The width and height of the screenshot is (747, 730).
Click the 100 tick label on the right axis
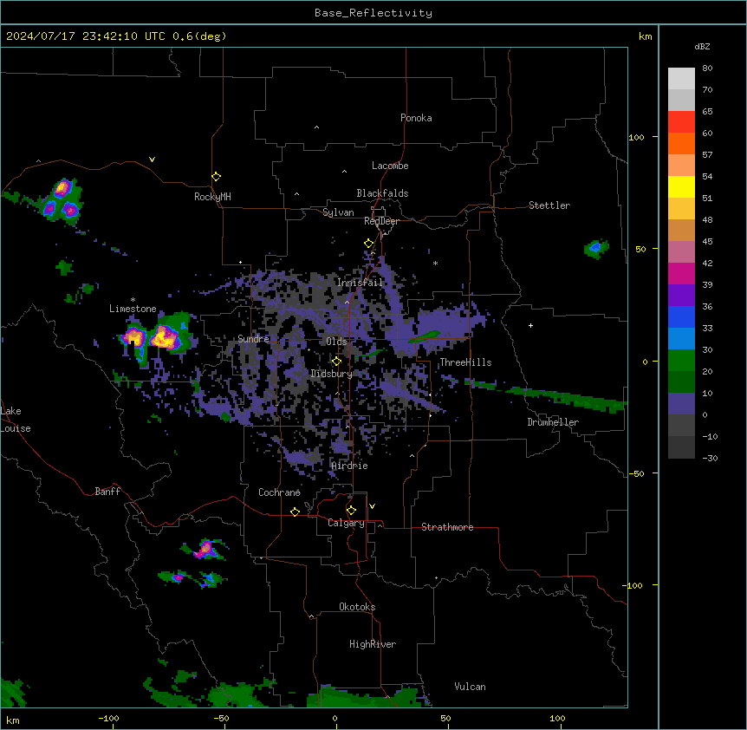tap(636, 137)
